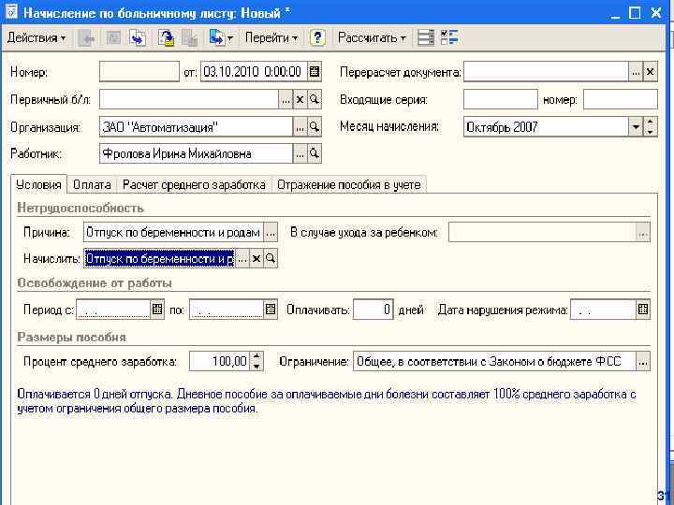The width and height of the screenshot is (674, 505).
Task: Click the post document toolbar icon with lock
Action: tap(167, 38)
